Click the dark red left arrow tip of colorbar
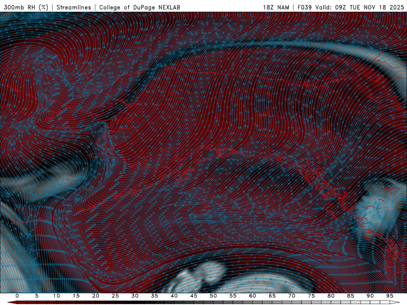The width and height of the screenshot is (407, 305). [12, 302]
